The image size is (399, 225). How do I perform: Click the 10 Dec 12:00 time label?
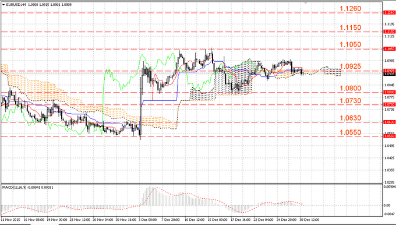[195, 220]
